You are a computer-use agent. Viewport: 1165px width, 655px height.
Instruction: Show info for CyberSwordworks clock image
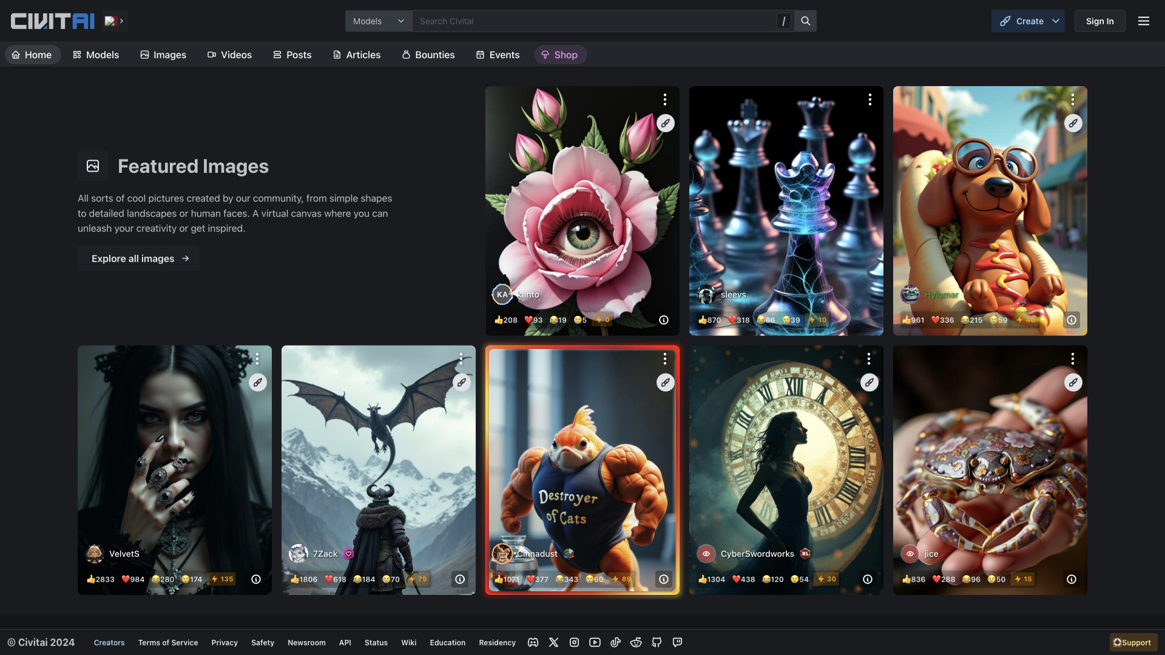pos(868,579)
